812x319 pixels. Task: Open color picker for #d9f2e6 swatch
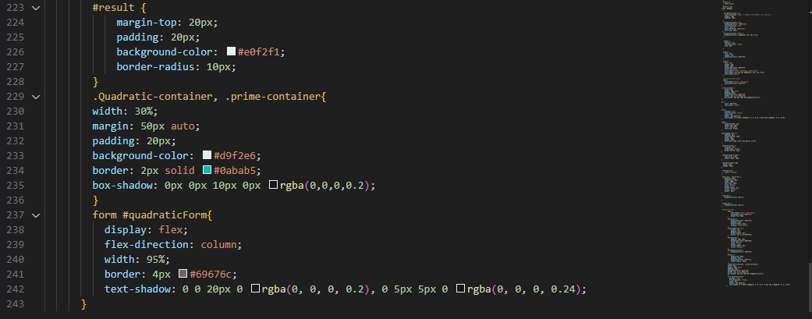207,155
